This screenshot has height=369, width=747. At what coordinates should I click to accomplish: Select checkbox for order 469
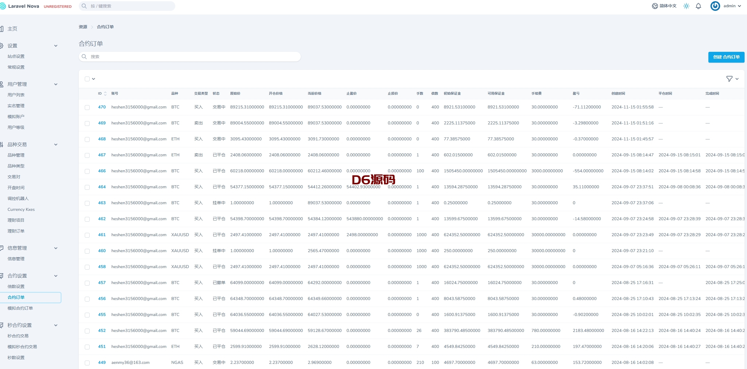coord(87,124)
